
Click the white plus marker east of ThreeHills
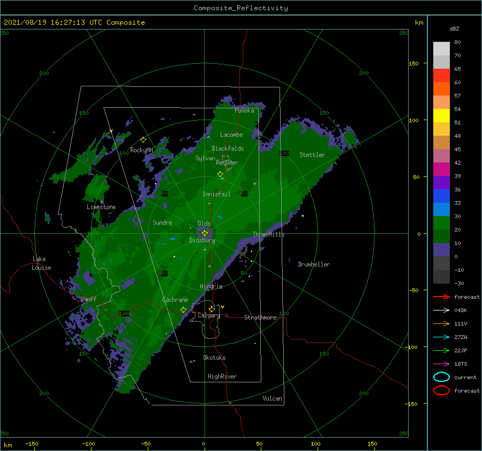tap(303, 216)
